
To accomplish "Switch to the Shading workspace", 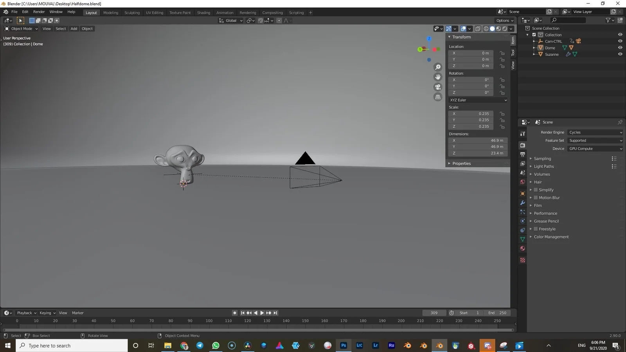I will pyautogui.click(x=203, y=13).
